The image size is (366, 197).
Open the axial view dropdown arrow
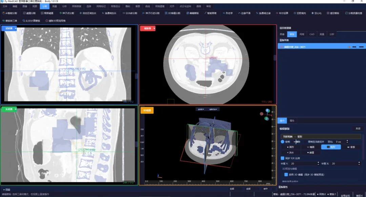point(154,28)
